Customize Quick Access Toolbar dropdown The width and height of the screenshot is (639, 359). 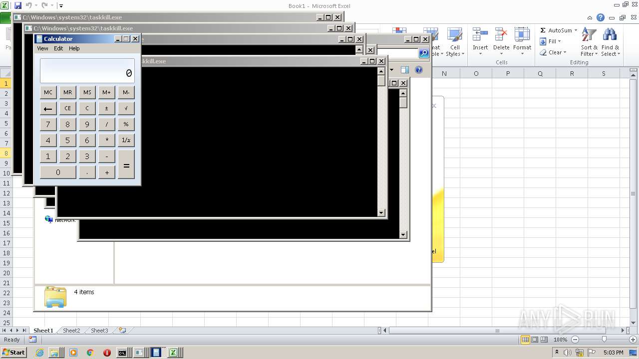tap(61, 6)
